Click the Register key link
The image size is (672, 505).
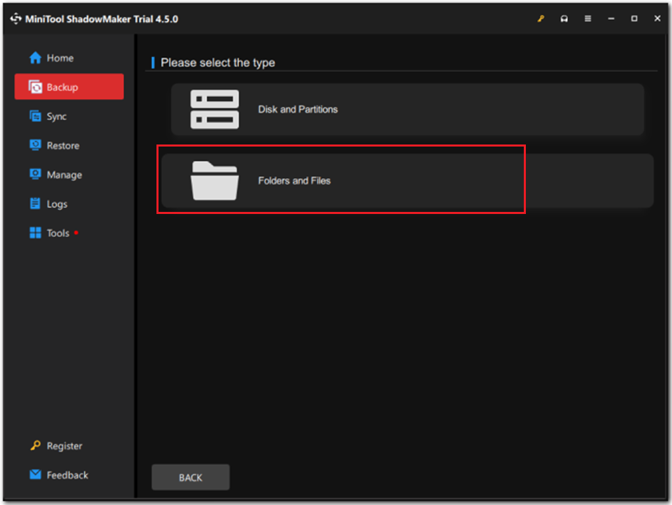coord(63,446)
